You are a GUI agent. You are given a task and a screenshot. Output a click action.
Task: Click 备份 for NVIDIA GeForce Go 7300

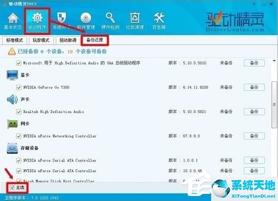[x=254, y=87]
